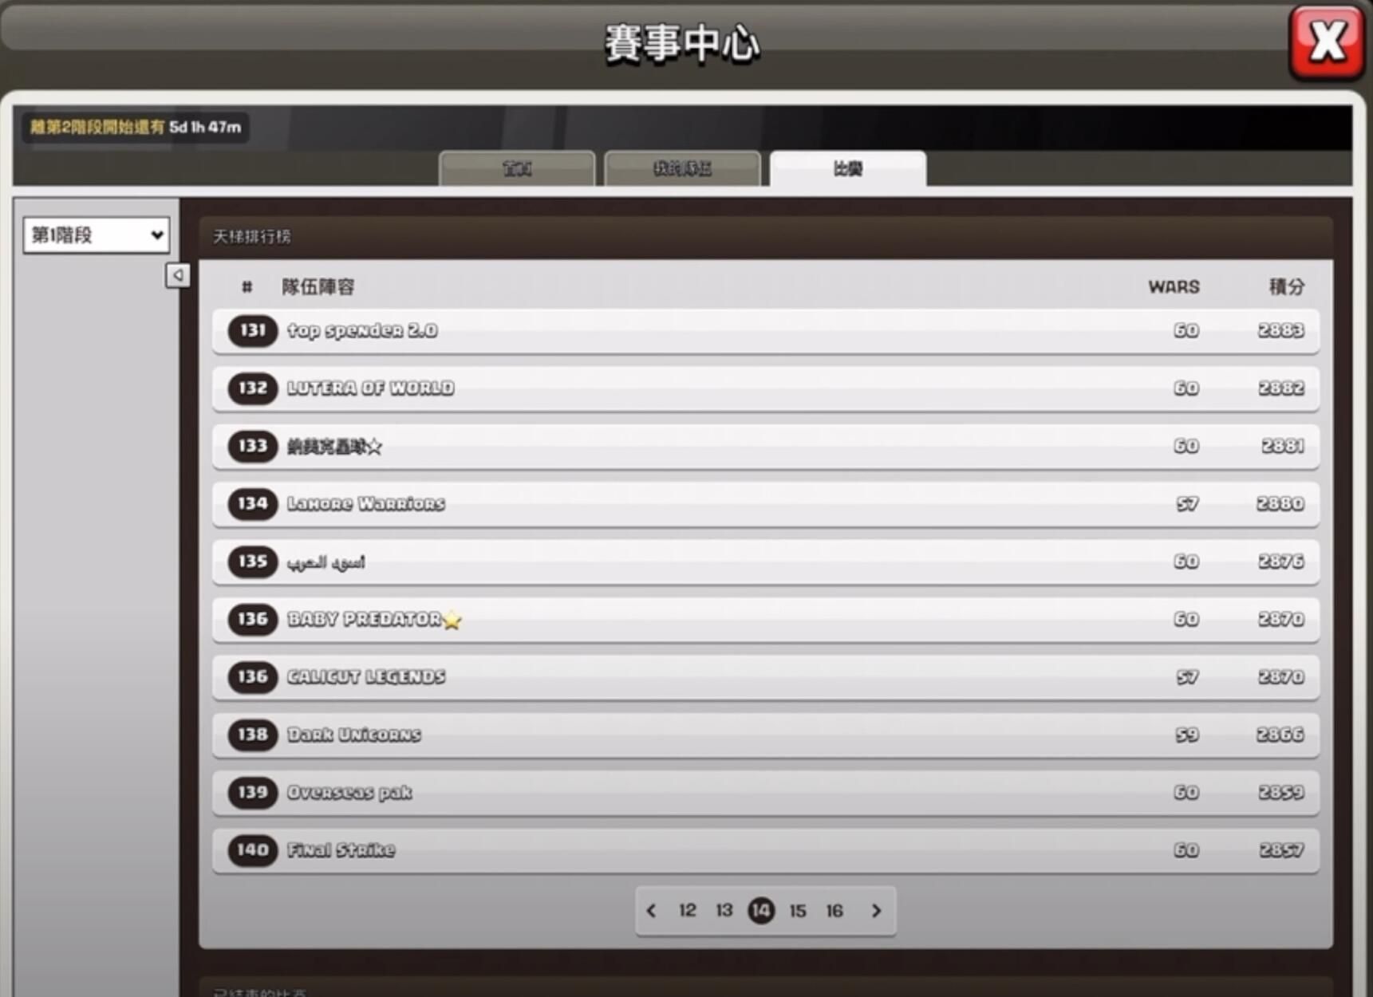Click the 天梯排行榜 panel title

[x=251, y=236]
